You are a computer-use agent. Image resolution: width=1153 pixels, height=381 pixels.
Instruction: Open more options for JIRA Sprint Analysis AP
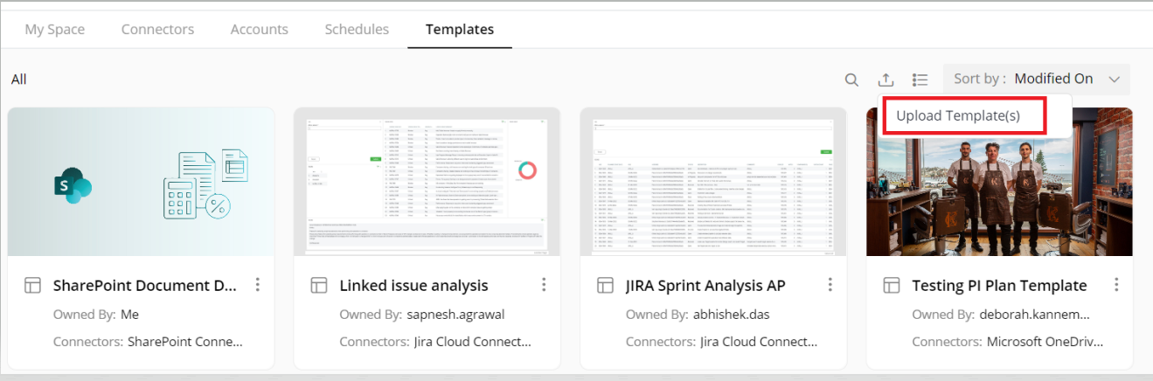[830, 285]
